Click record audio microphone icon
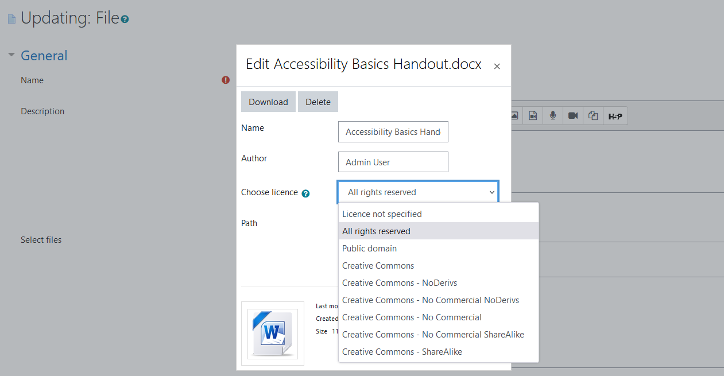Image resolution: width=724 pixels, height=376 pixels. coord(552,116)
